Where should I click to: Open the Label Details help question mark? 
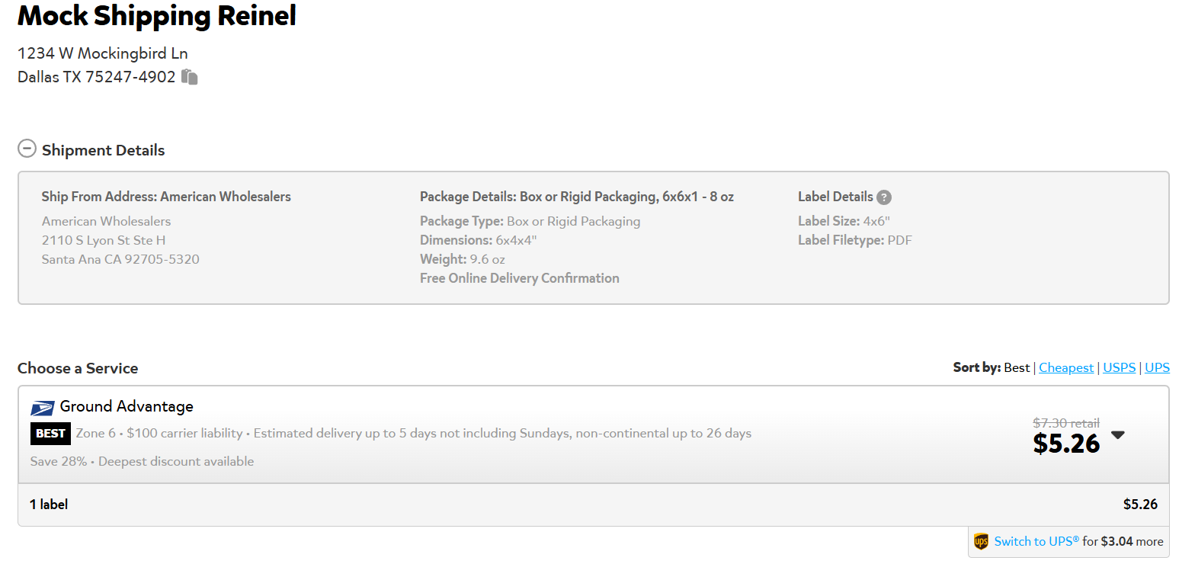point(883,197)
